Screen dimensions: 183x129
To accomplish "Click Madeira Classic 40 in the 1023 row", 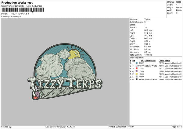I will [173, 74].
